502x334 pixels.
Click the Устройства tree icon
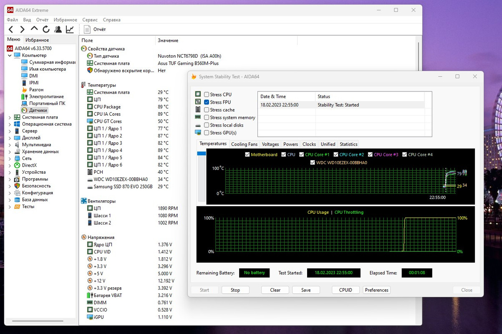coord(17,172)
